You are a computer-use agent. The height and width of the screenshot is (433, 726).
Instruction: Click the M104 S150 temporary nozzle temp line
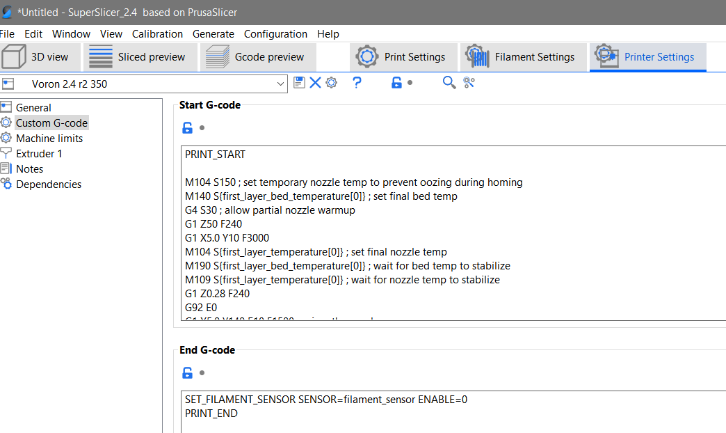coord(354,182)
